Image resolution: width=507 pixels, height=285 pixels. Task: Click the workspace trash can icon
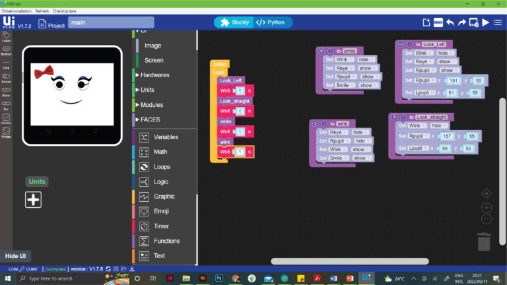point(484,241)
